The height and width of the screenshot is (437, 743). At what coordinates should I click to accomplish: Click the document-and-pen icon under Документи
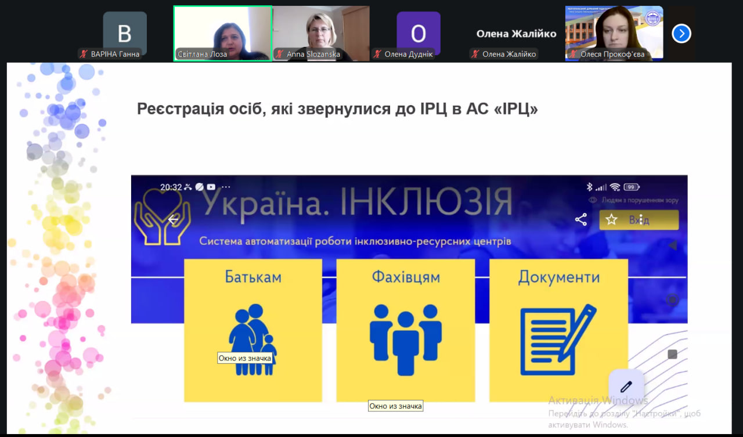coord(558,340)
